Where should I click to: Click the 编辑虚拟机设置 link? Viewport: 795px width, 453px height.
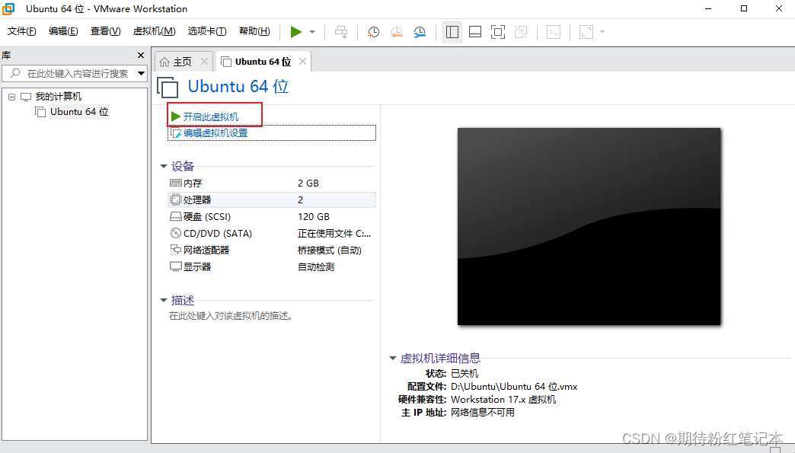point(216,133)
